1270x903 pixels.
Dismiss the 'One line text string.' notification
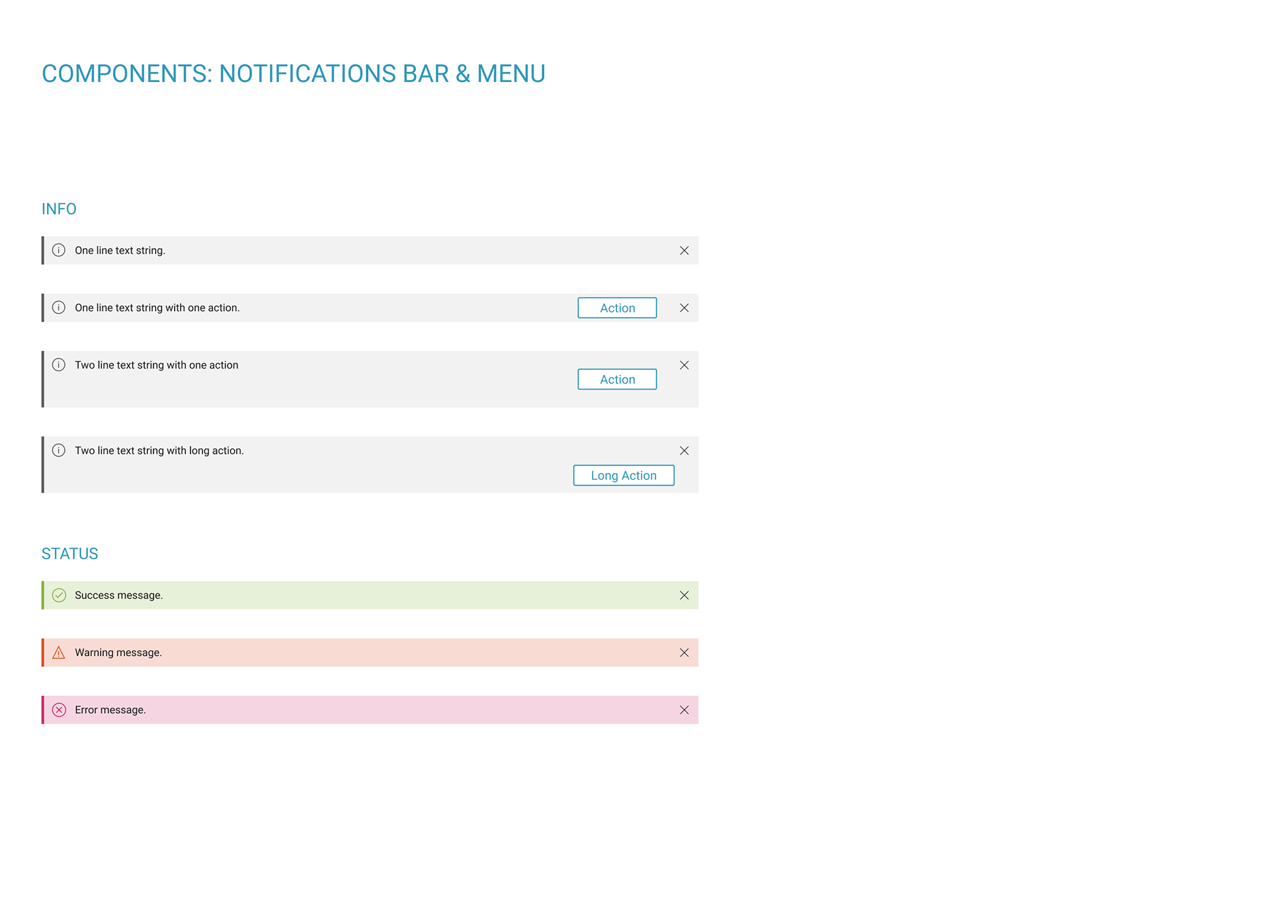[684, 251]
